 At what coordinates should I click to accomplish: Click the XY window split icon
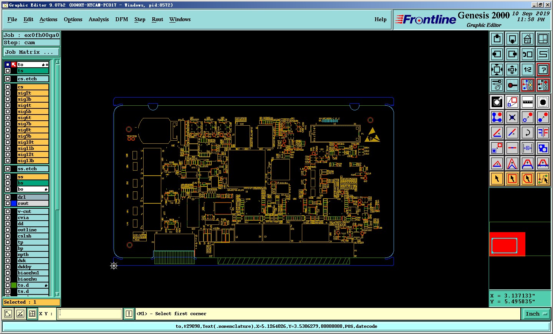coord(543,39)
